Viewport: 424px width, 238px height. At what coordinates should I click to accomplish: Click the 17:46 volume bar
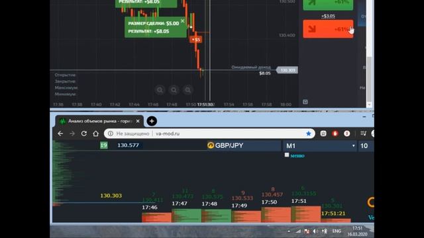coord(156,218)
